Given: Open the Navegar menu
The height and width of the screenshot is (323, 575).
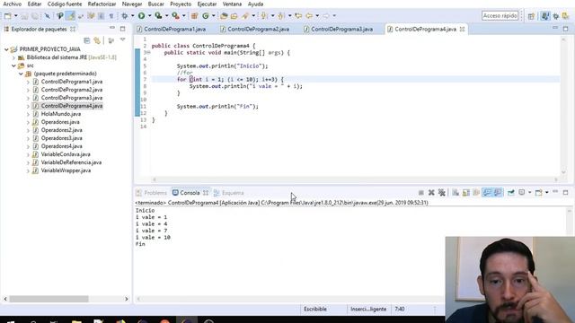Looking at the screenshot, I should [x=132, y=4].
